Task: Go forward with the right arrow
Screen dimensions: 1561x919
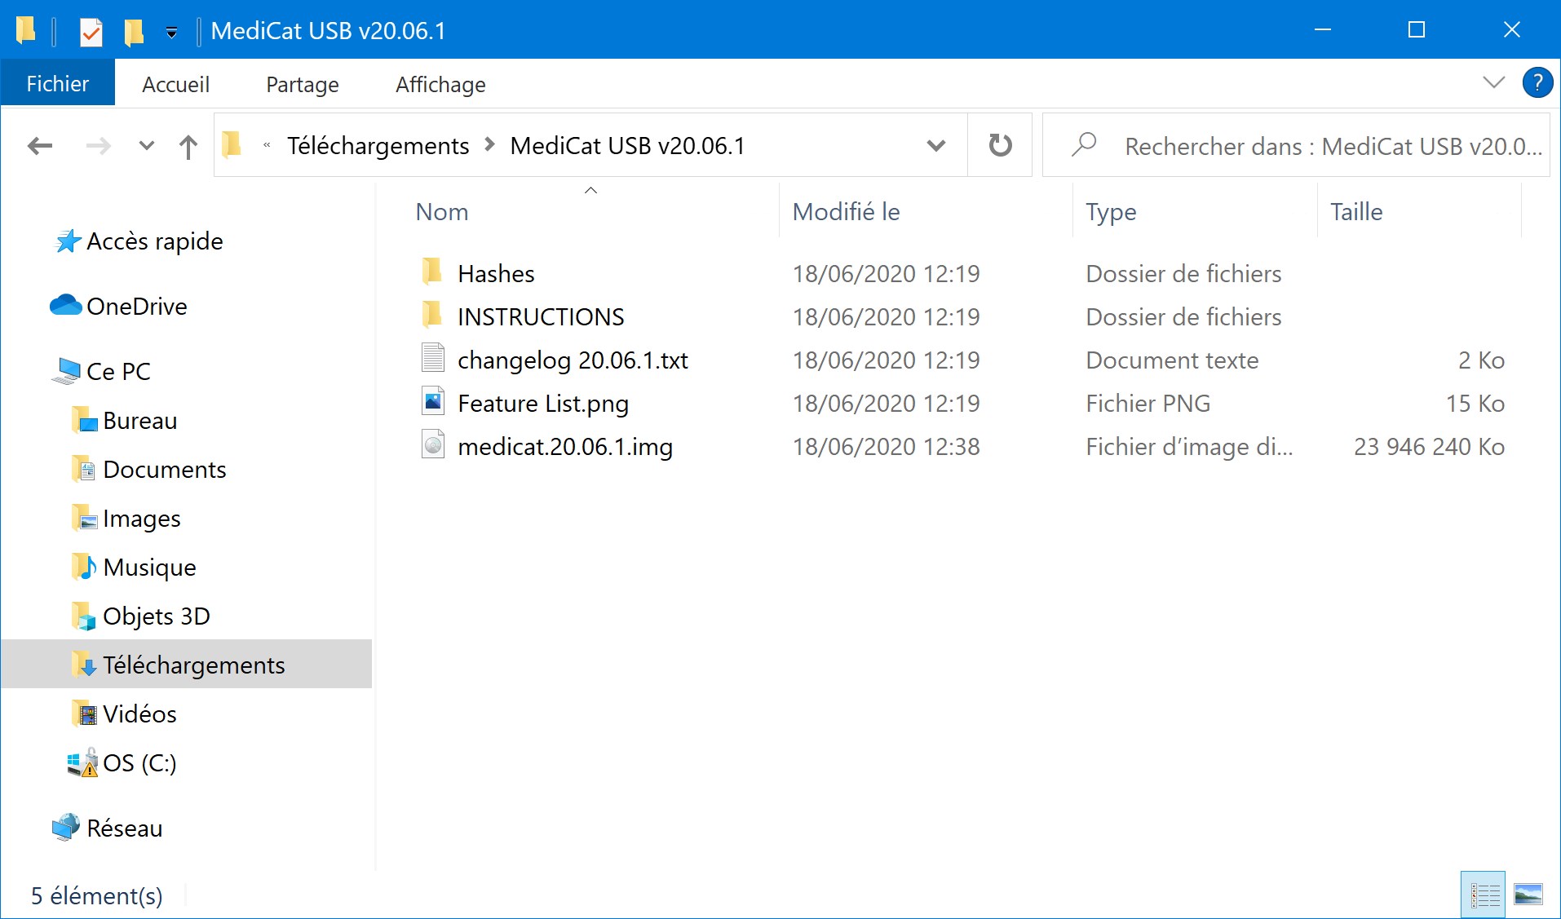Action: tap(99, 146)
